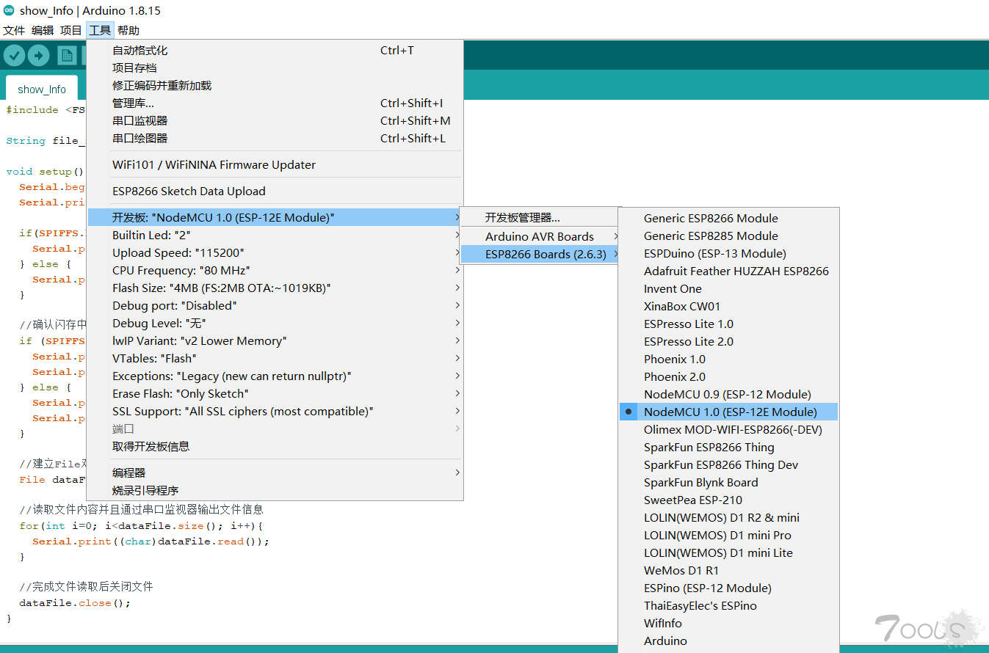
Task: Open 管理库... library manager
Action: coord(275,103)
